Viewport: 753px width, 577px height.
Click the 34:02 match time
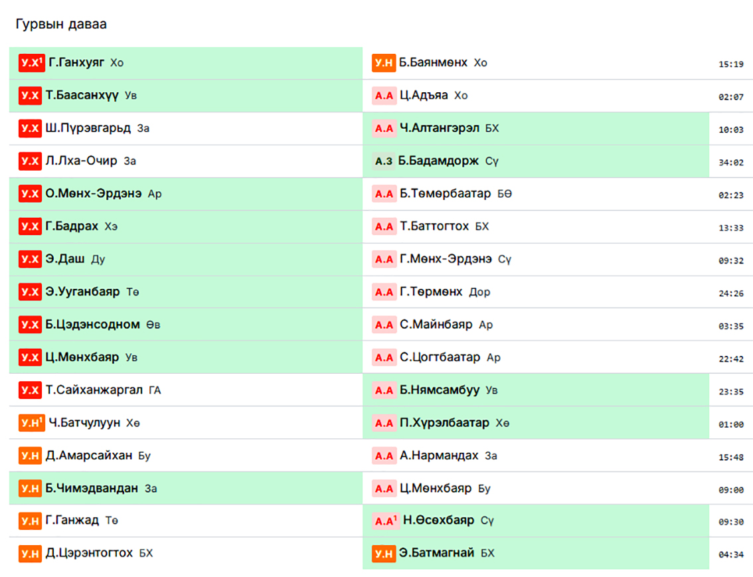730,163
